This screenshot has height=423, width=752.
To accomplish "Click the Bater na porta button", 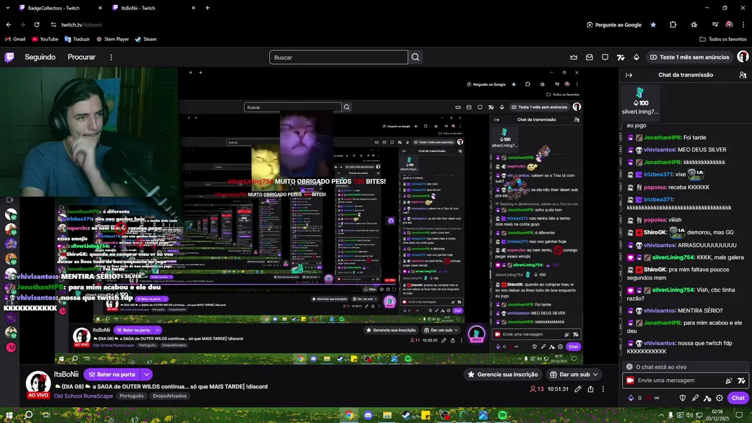I will tap(112, 374).
